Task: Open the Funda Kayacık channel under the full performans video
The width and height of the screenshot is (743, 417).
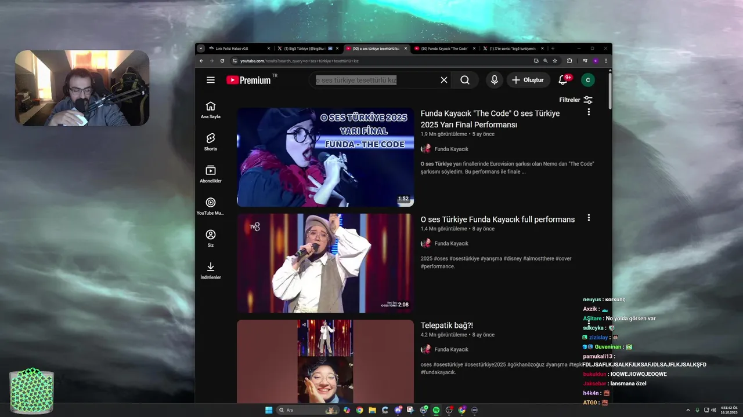Action: coord(451,243)
